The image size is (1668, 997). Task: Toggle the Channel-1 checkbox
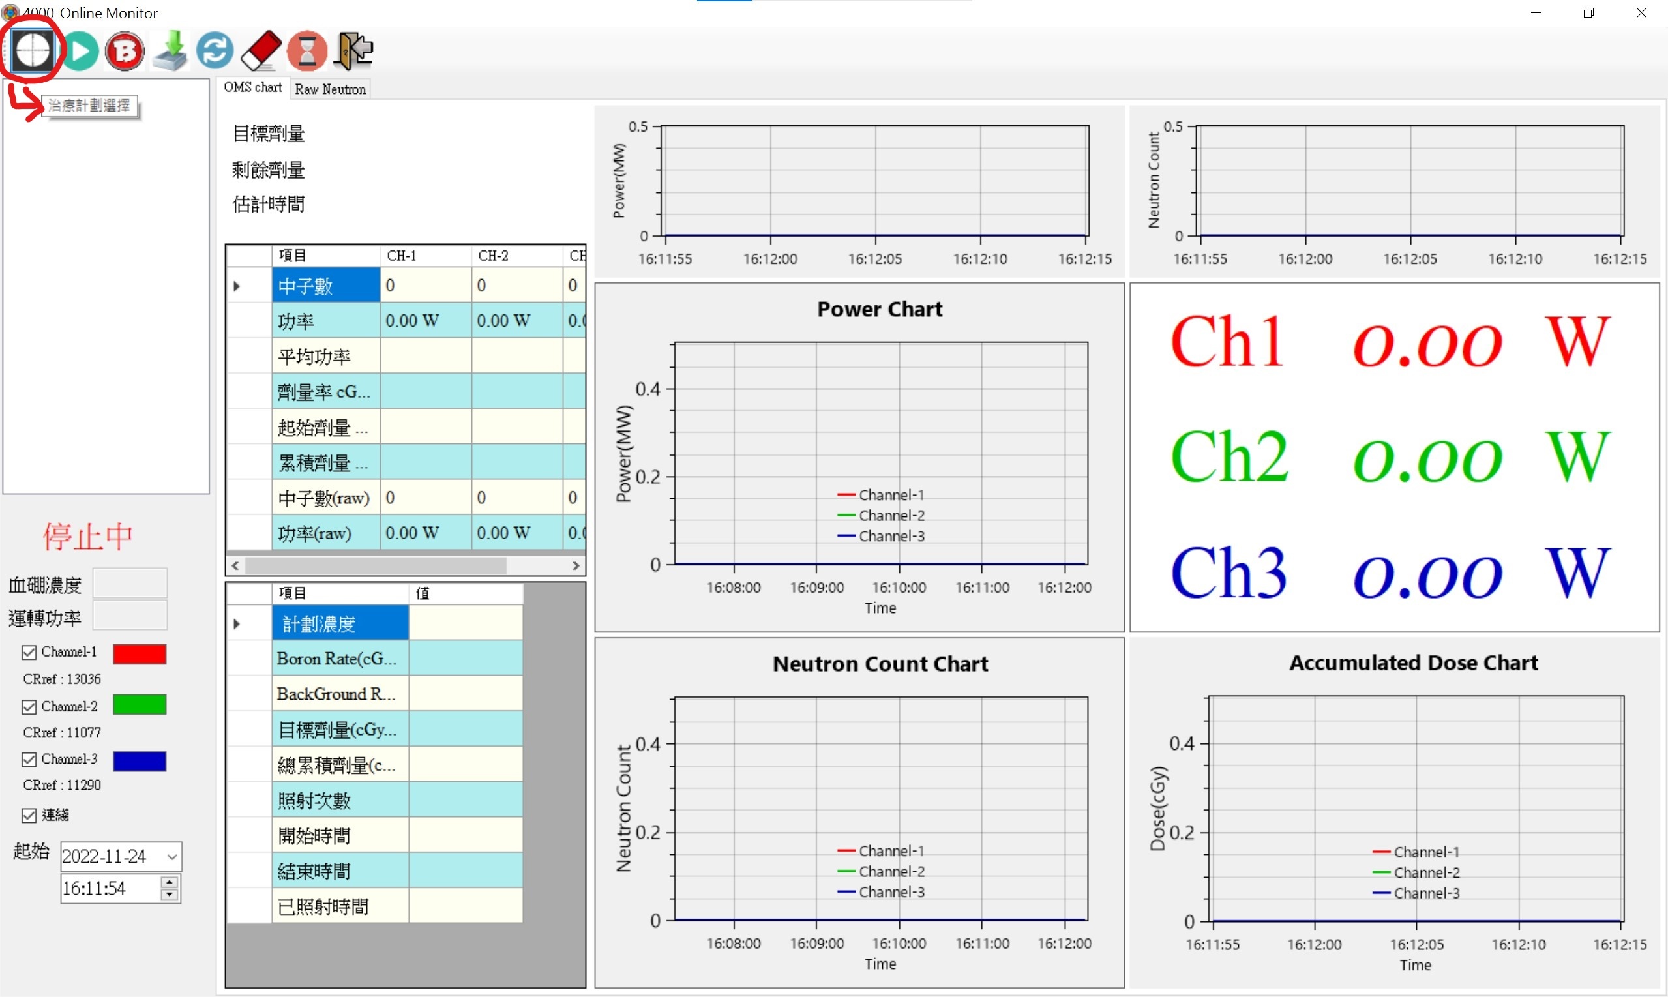pos(29,652)
